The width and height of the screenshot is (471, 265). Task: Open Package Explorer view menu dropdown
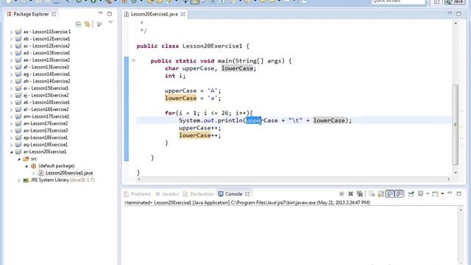[x=110, y=23]
